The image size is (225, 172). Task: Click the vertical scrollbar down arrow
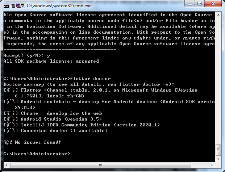(218, 159)
